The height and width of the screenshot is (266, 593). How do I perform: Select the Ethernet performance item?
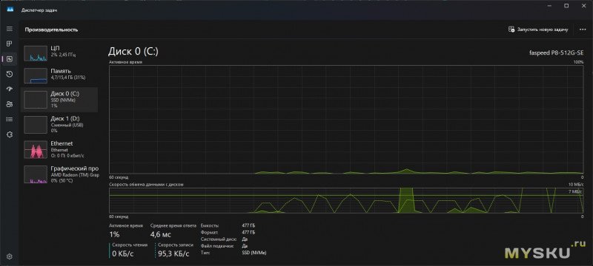(x=59, y=149)
